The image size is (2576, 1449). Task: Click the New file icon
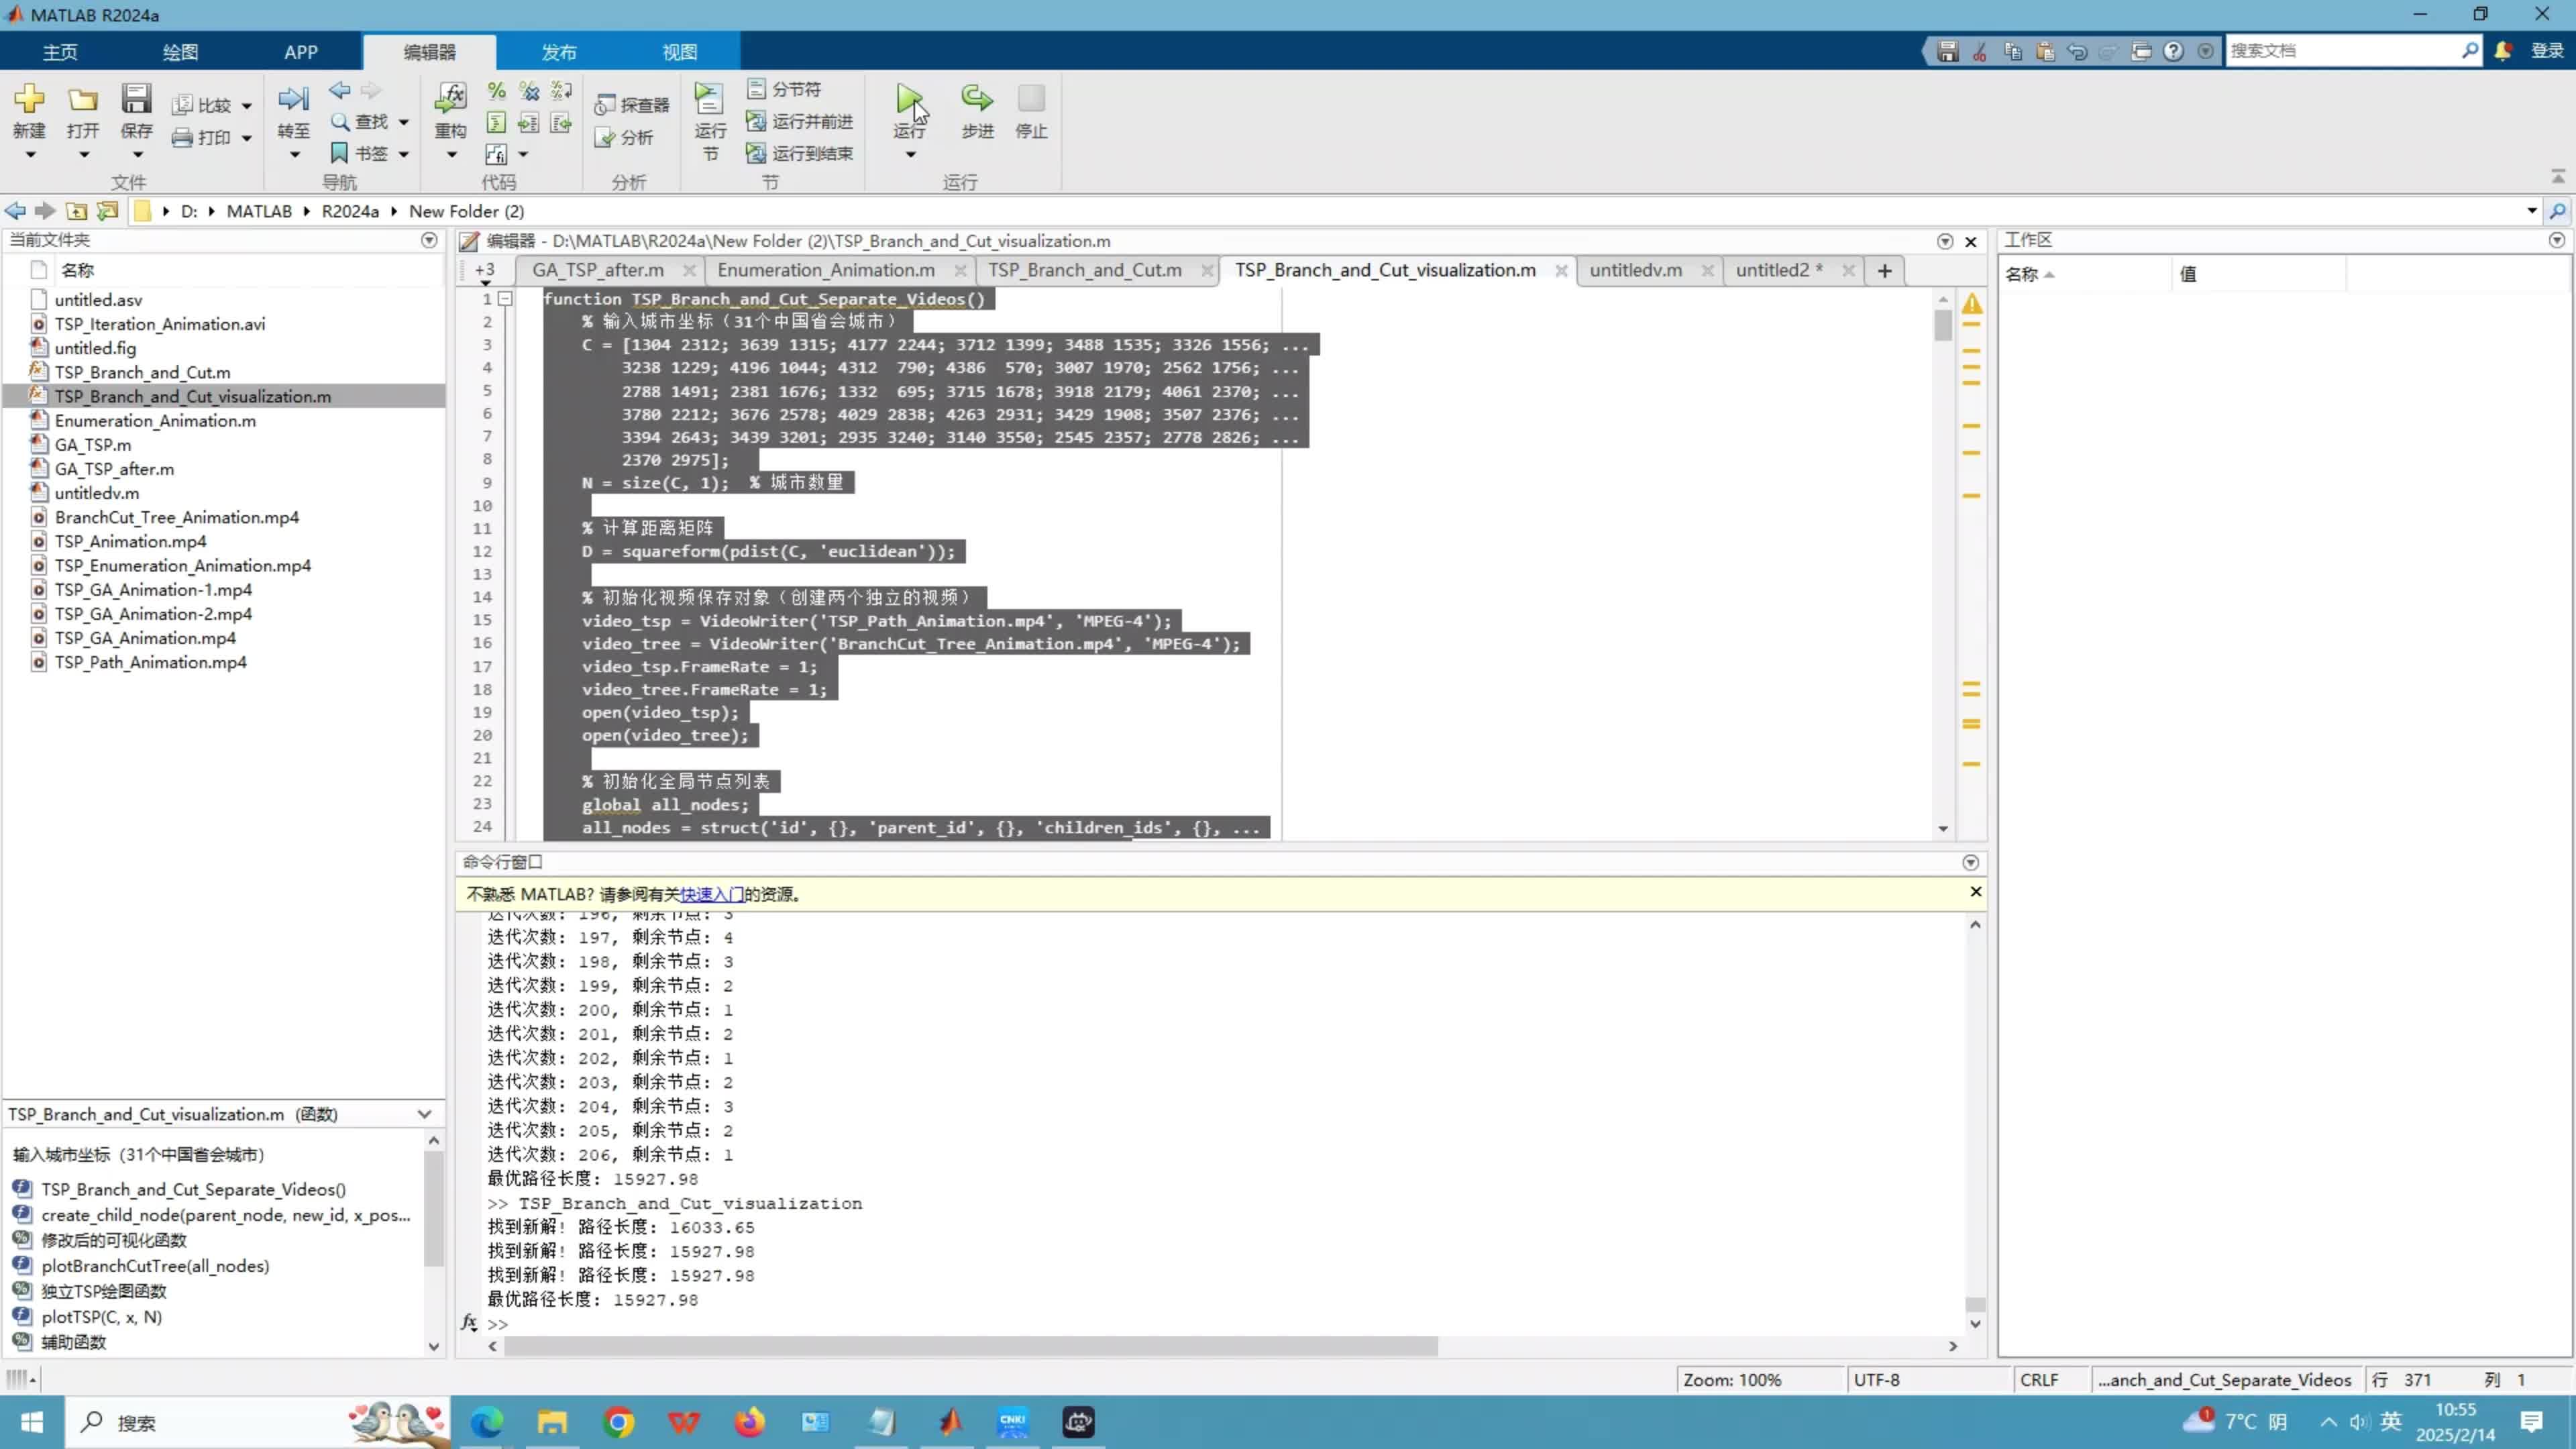click(x=29, y=99)
